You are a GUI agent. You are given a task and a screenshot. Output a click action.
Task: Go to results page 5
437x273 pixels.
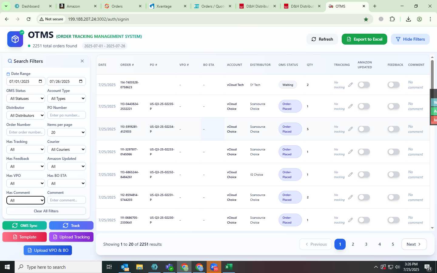[393, 244]
